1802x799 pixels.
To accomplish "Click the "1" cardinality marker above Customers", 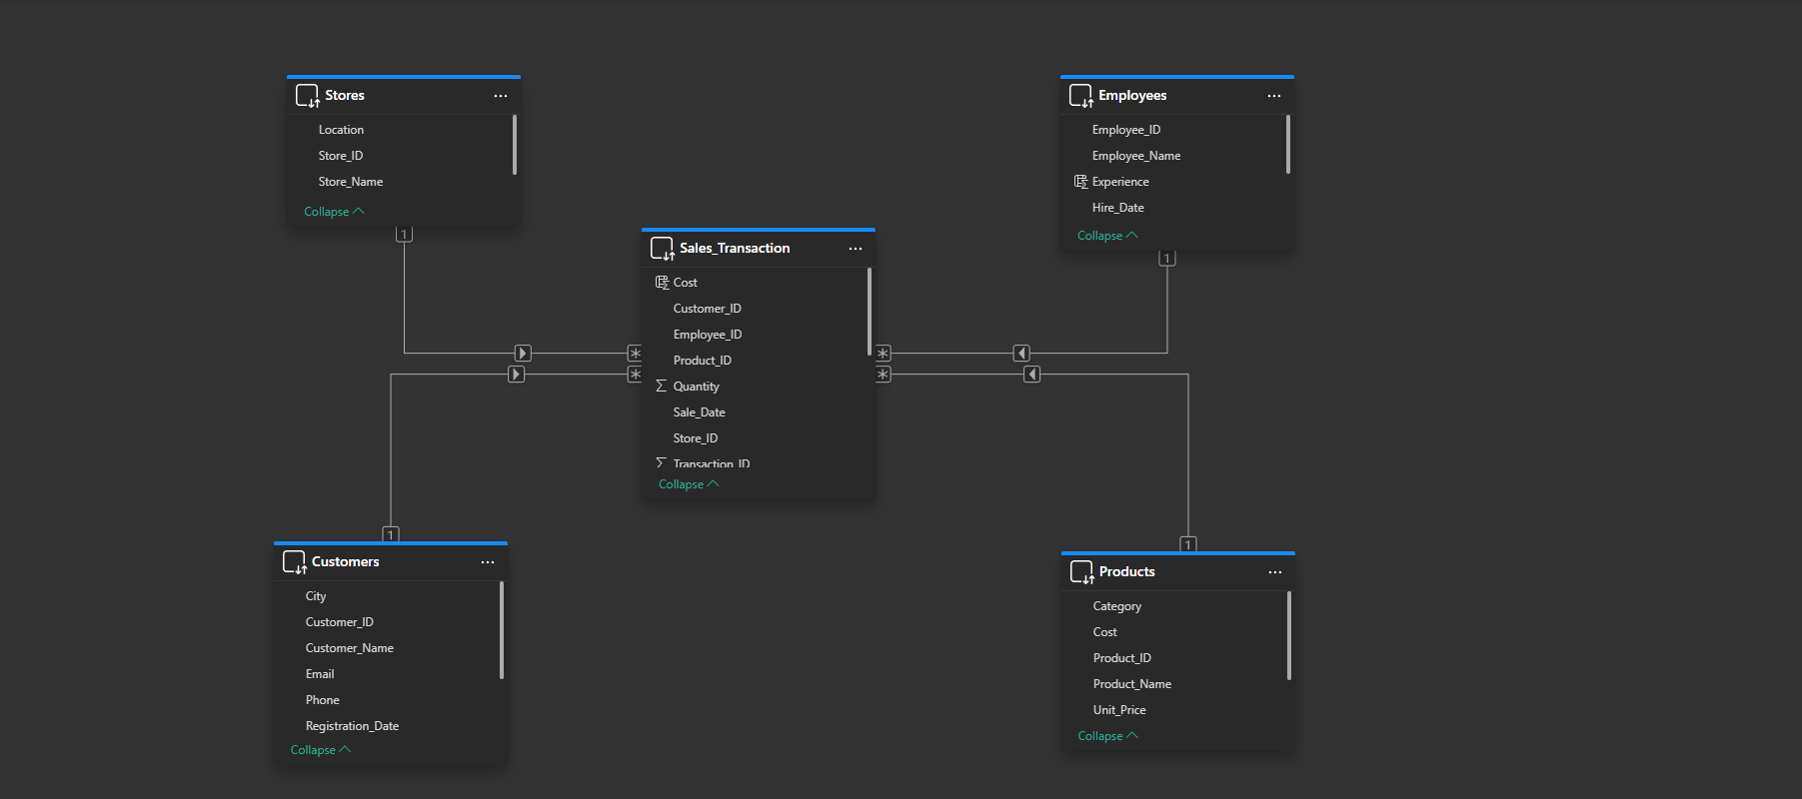I will (x=391, y=534).
